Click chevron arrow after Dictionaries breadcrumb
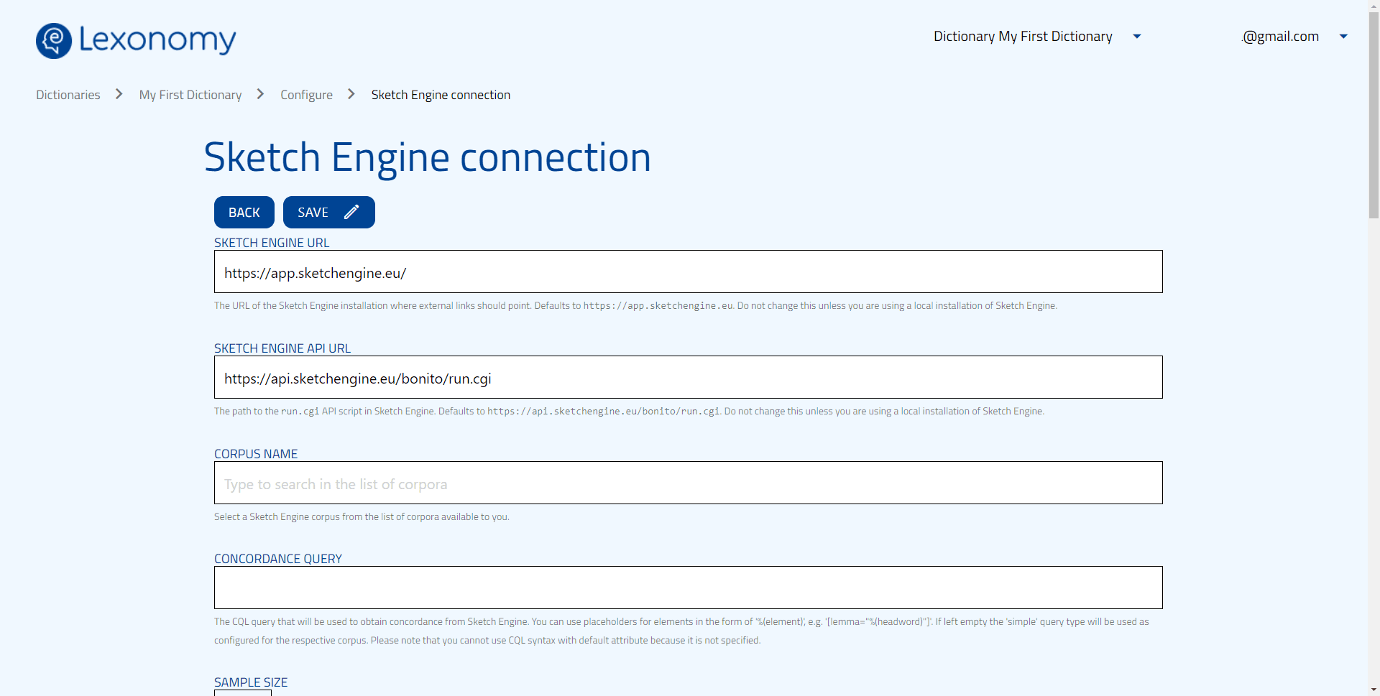The width and height of the screenshot is (1380, 696). tap(119, 94)
